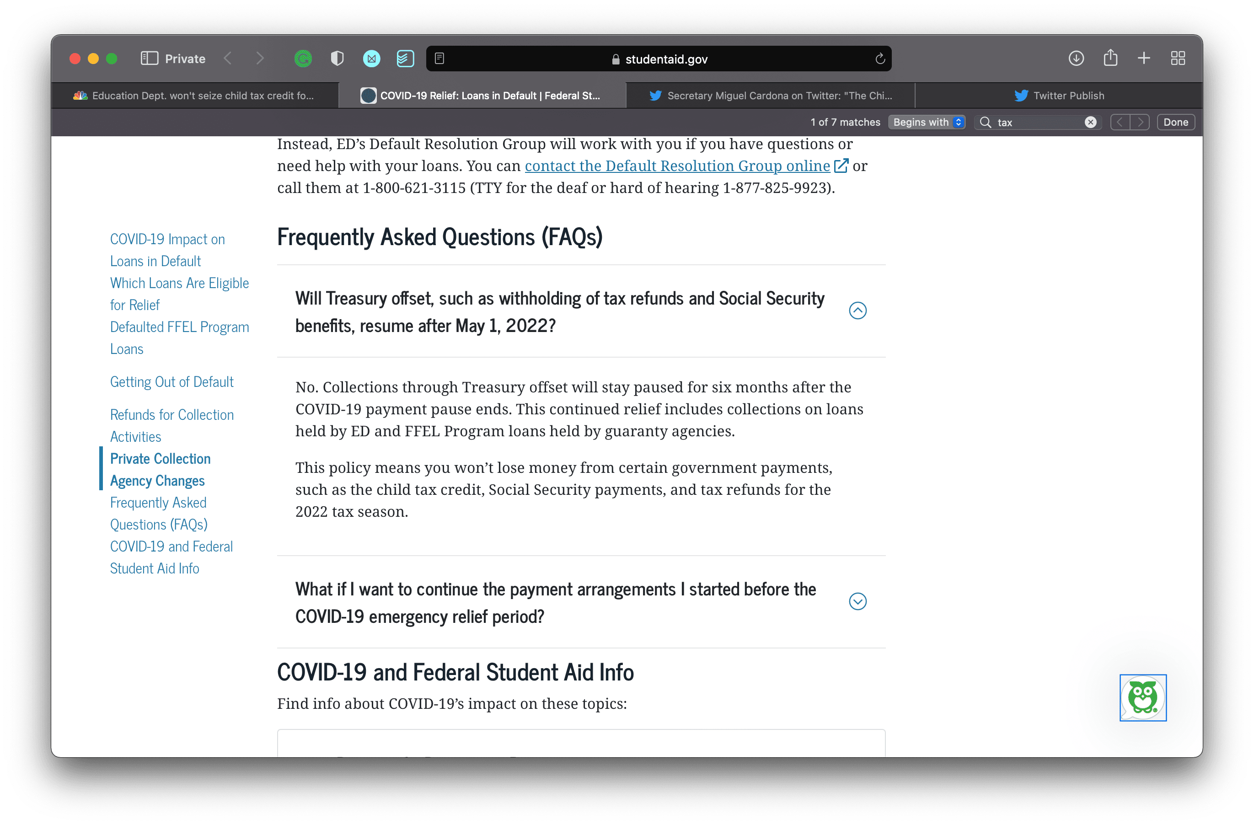Open a new tab
The height and width of the screenshot is (825, 1254).
[x=1144, y=59]
